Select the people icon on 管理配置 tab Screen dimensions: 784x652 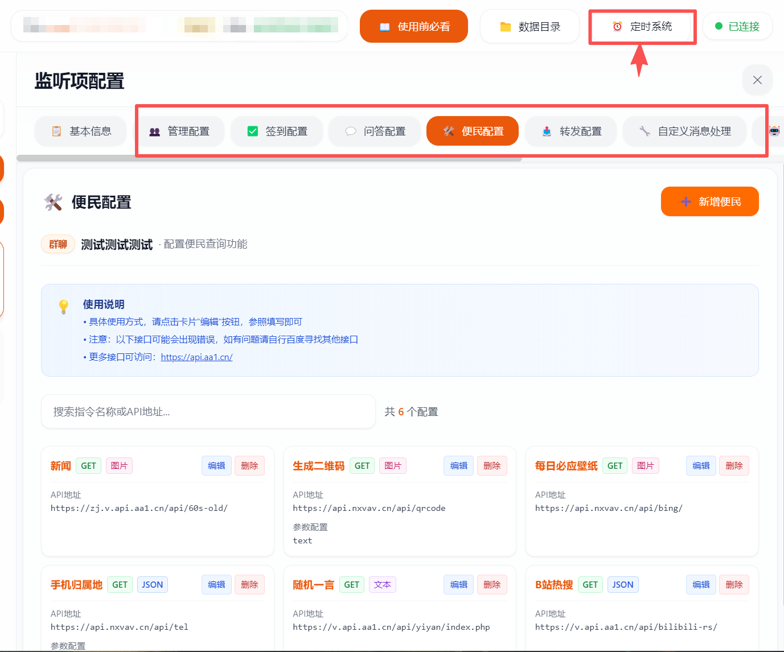point(154,131)
